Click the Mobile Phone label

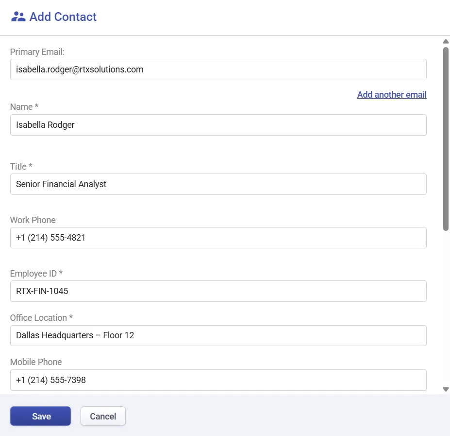(35, 362)
